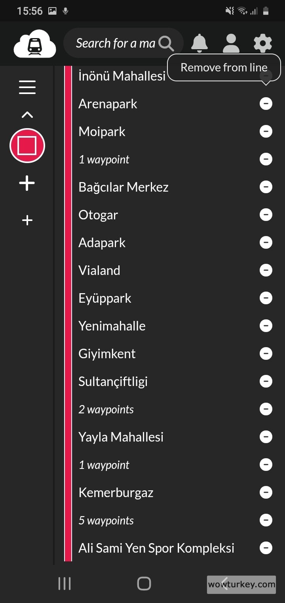Screen dimensions: 285x603
Task: Remove Otogar from the line
Action: click(266, 215)
